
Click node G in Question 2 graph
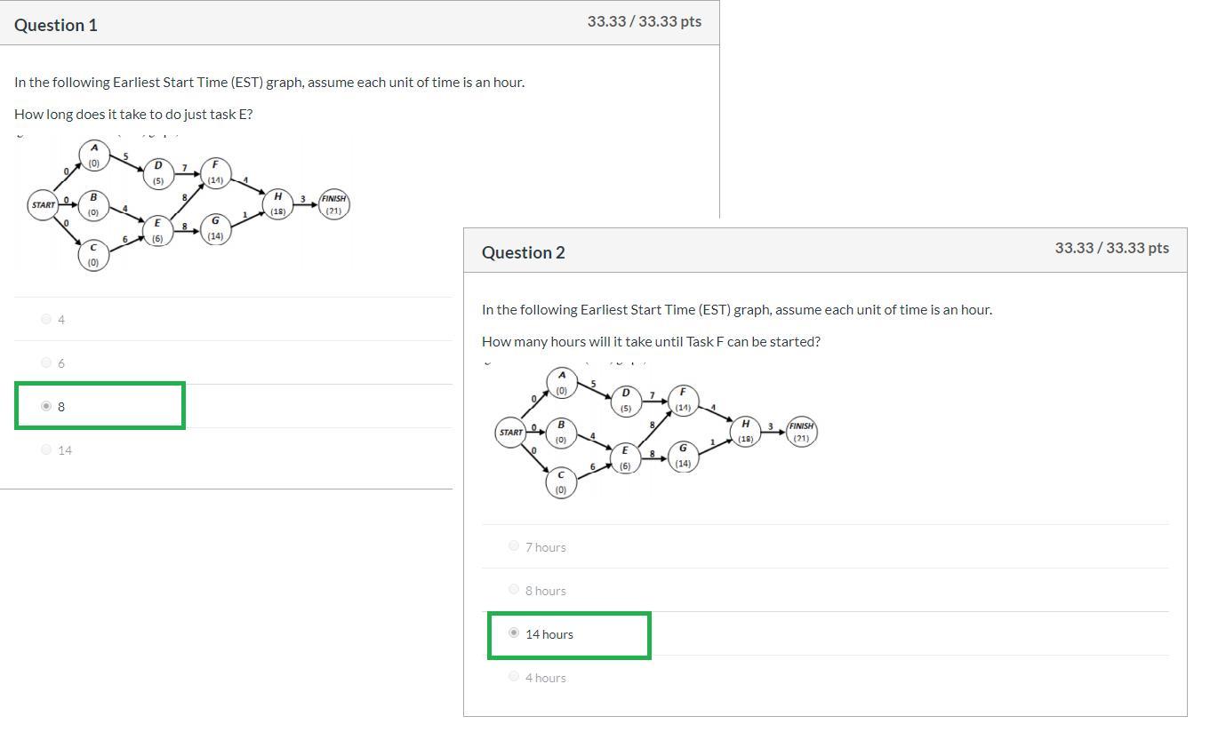tap(683, 456)
